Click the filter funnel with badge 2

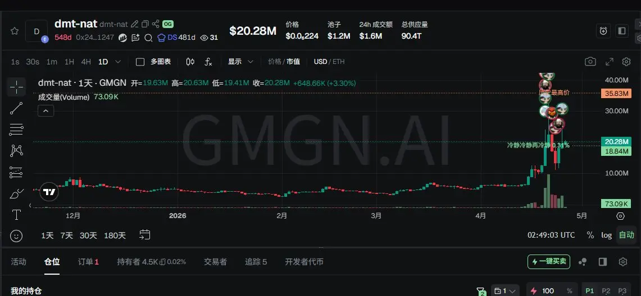481,291
